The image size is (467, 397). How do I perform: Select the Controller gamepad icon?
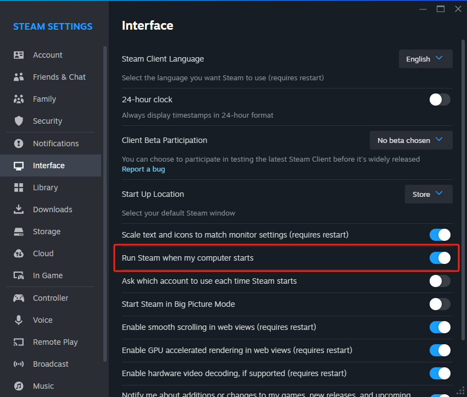[19, 298]
